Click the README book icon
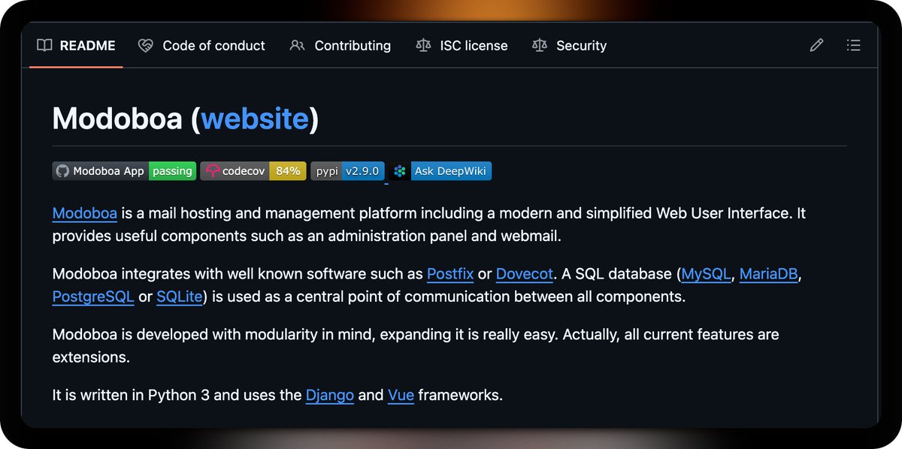 click(44, 46)
